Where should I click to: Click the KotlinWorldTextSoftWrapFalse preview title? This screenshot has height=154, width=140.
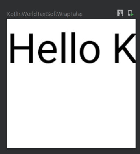[45, 14]
